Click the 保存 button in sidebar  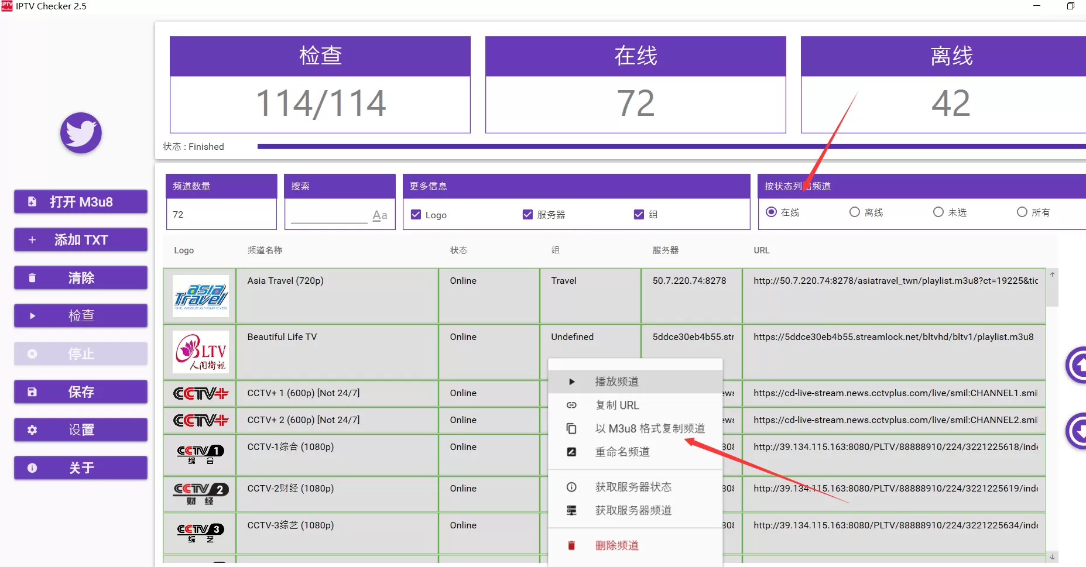[x=80, y=391]
